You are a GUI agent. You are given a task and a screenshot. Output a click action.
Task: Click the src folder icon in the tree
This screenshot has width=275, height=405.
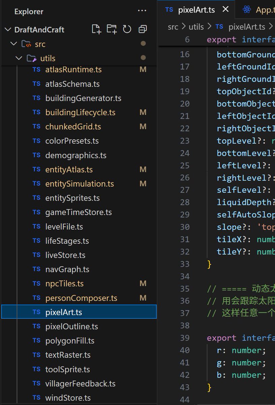26,44
